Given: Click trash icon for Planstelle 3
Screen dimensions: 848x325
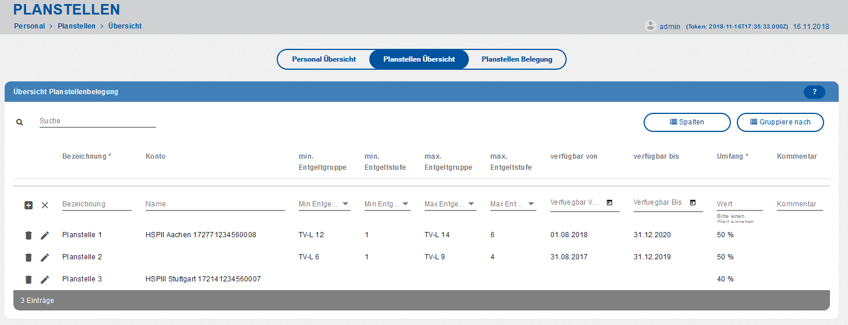Looking at the screenshot, I should 28,280.
